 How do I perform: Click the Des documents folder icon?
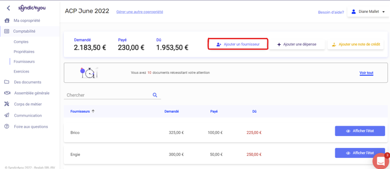point(7,82)
